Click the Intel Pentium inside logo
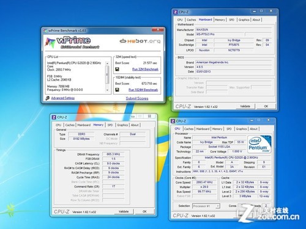The image size is (306, 229). pyautogui.click(x=259, y=144)
